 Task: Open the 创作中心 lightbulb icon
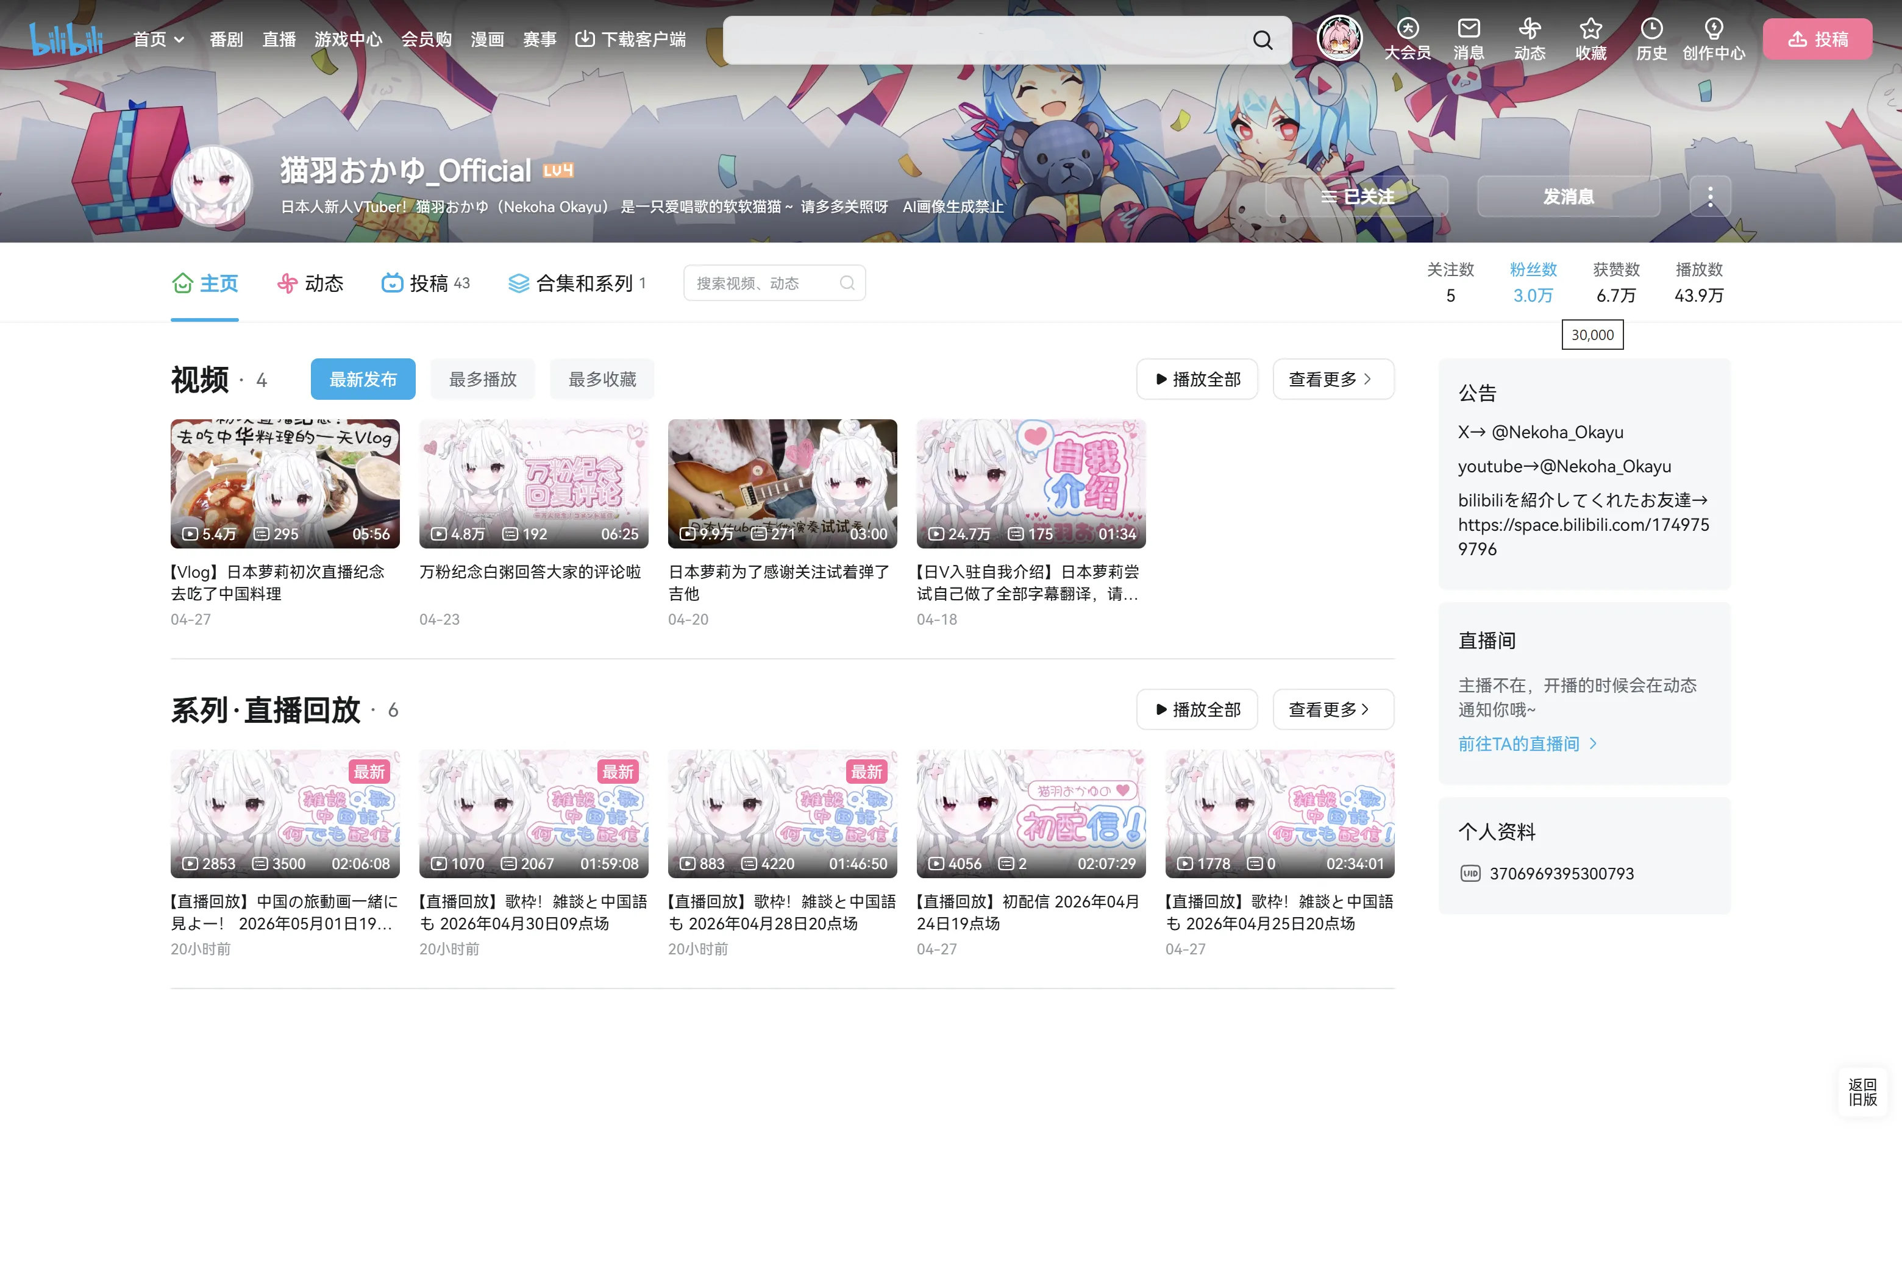(1714, 39)
